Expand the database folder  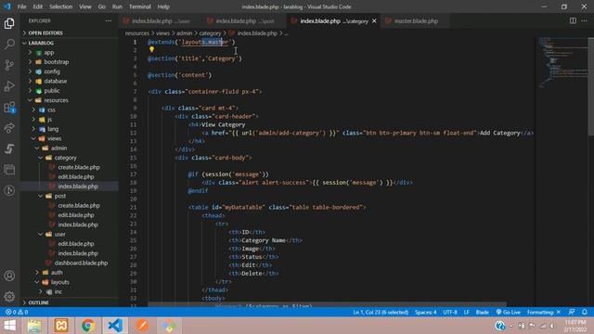point(56,81)
